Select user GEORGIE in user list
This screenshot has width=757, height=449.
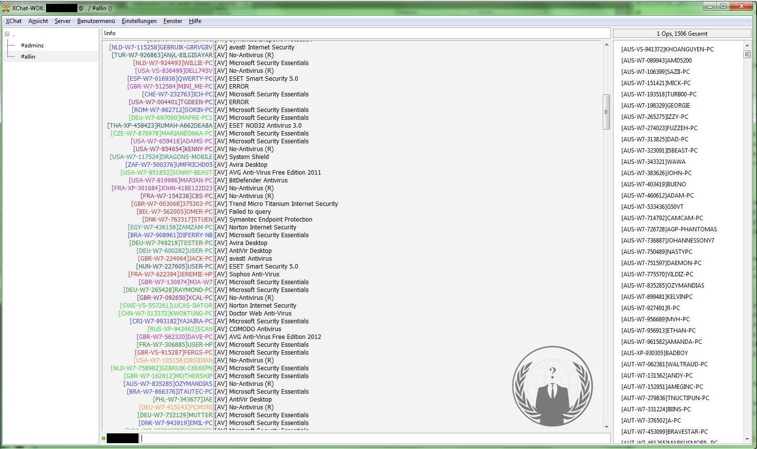tap(655, 106)
